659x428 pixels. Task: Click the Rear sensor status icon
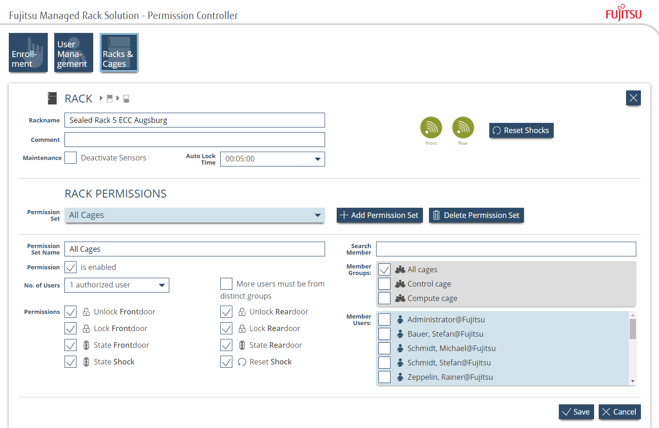pos(463,128)
